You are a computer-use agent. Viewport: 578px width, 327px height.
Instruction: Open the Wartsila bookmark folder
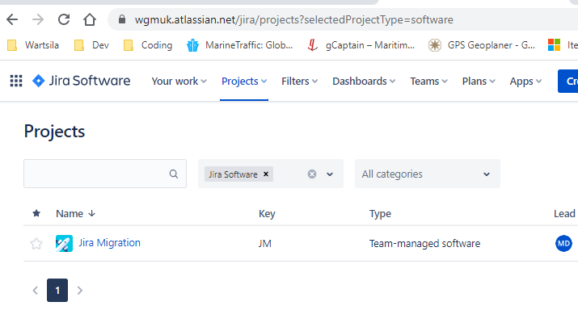[x=33, y=45]
